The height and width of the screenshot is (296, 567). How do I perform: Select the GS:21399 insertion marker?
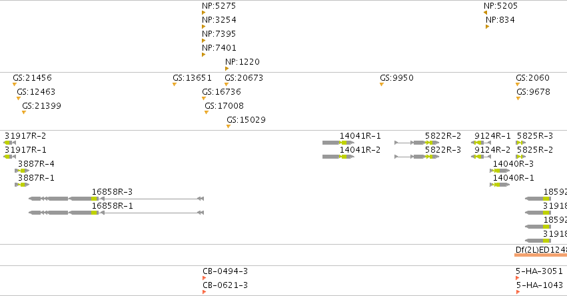coord(24,113)
